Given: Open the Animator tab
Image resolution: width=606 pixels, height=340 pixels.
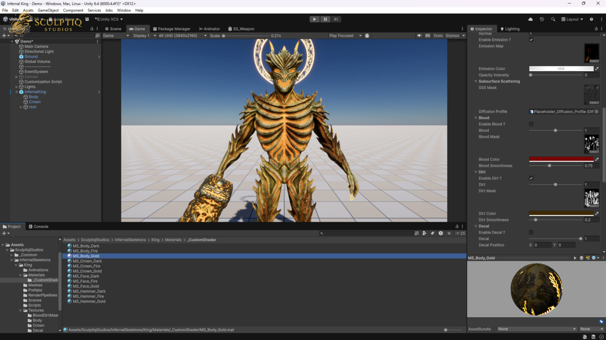Looking at the screenshot, I should [210, 29].
